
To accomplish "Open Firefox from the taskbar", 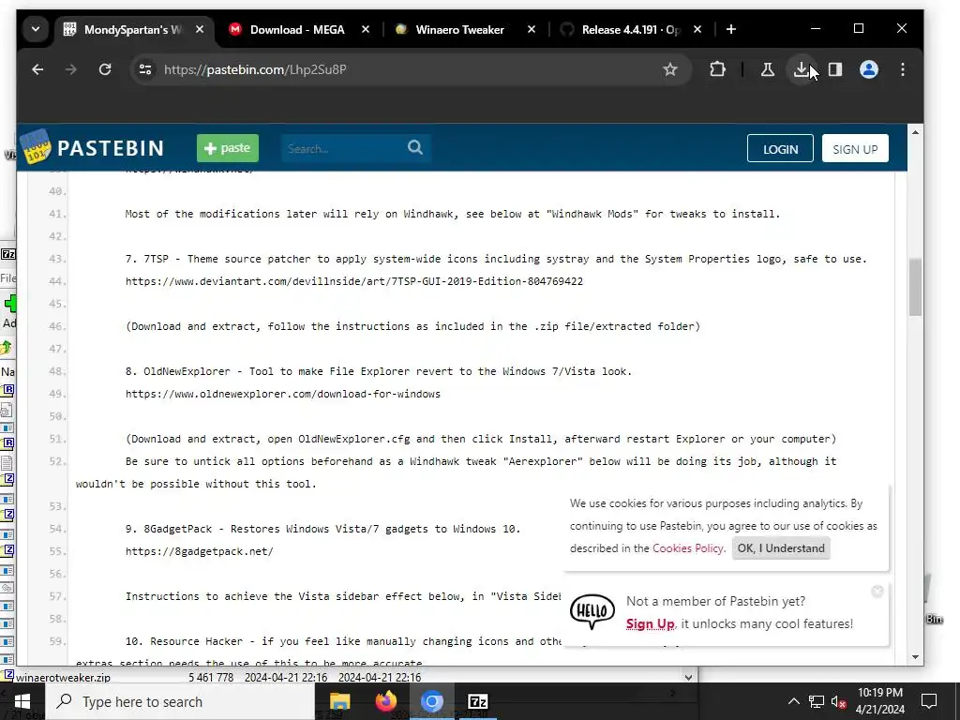I will click(385, 701).
